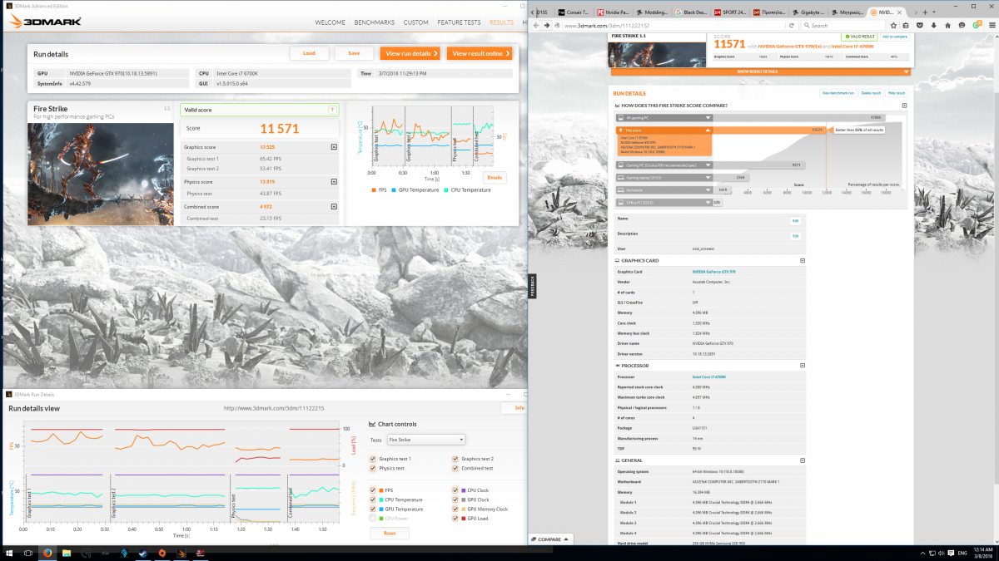The height and width of the screenshot is (561, 999).
Task: Open the Tests dropdown showing Fire Strike
Action: [426, 440]
